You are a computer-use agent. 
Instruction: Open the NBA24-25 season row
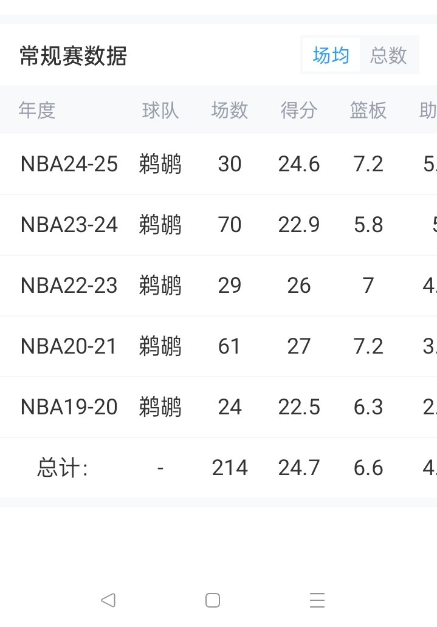pyautogui.click(x=69, y=164)
